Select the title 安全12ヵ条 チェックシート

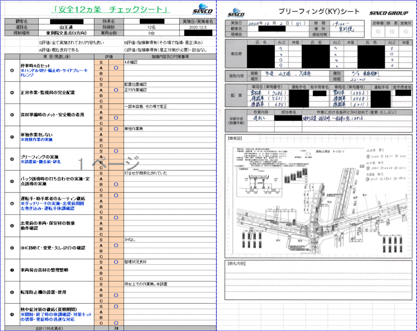coord(111,10)
